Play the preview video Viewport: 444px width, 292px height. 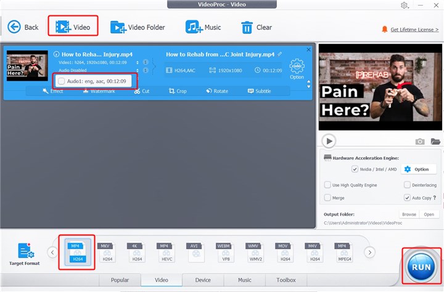coord(329,141)
